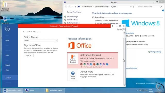Image resolution: width=165 pixels, height=93 pixels.
Task: Click the volume icon in system tray
Action: pos(146,90)
